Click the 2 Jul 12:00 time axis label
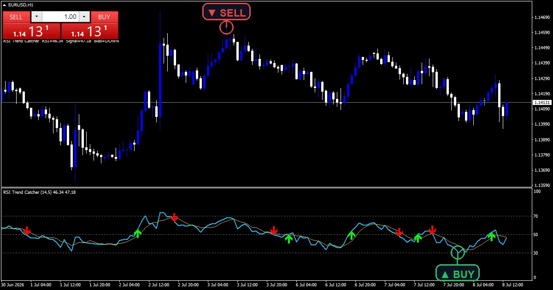The height and width of the screenshot is (290, 553). pos(158,285)
